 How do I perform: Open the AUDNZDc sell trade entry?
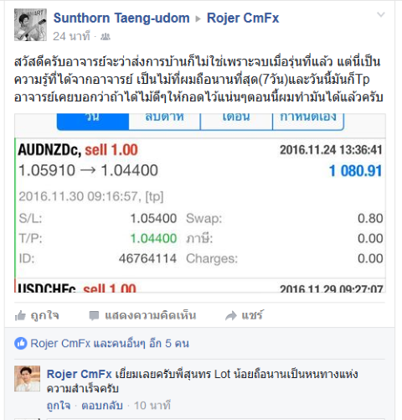[x=200, y=208]
